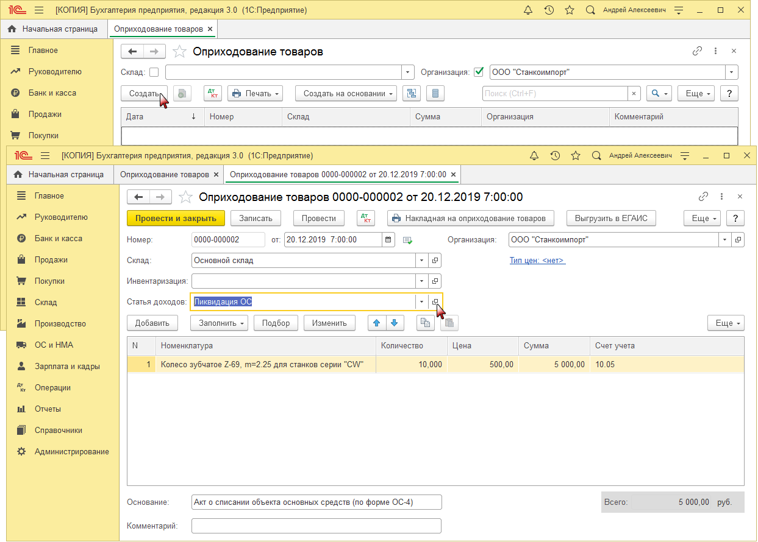The image size is (758, 542).
Task: Open Руководителю section in the back window sidebar
Action: pyautogui.click(x=55, y=71)
